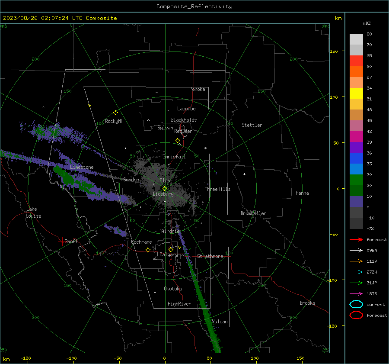Select the 20 dBZ green color swatch
389x364 pixels.
click(x=356, y=180)
